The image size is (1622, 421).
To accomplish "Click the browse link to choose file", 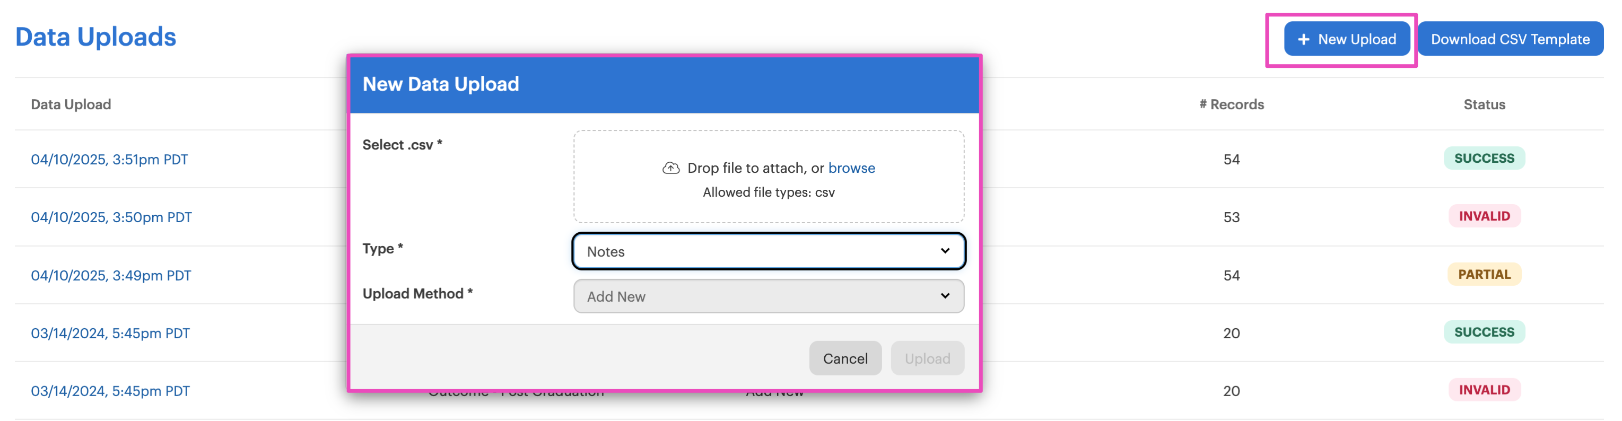I will (x=851, y=168).
